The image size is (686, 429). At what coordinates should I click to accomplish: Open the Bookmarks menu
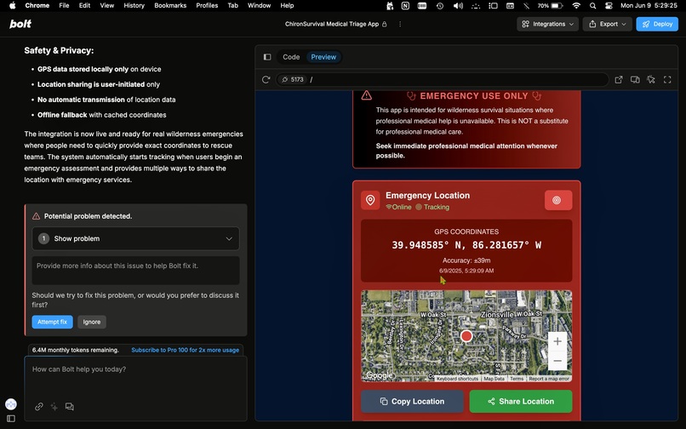170,5
